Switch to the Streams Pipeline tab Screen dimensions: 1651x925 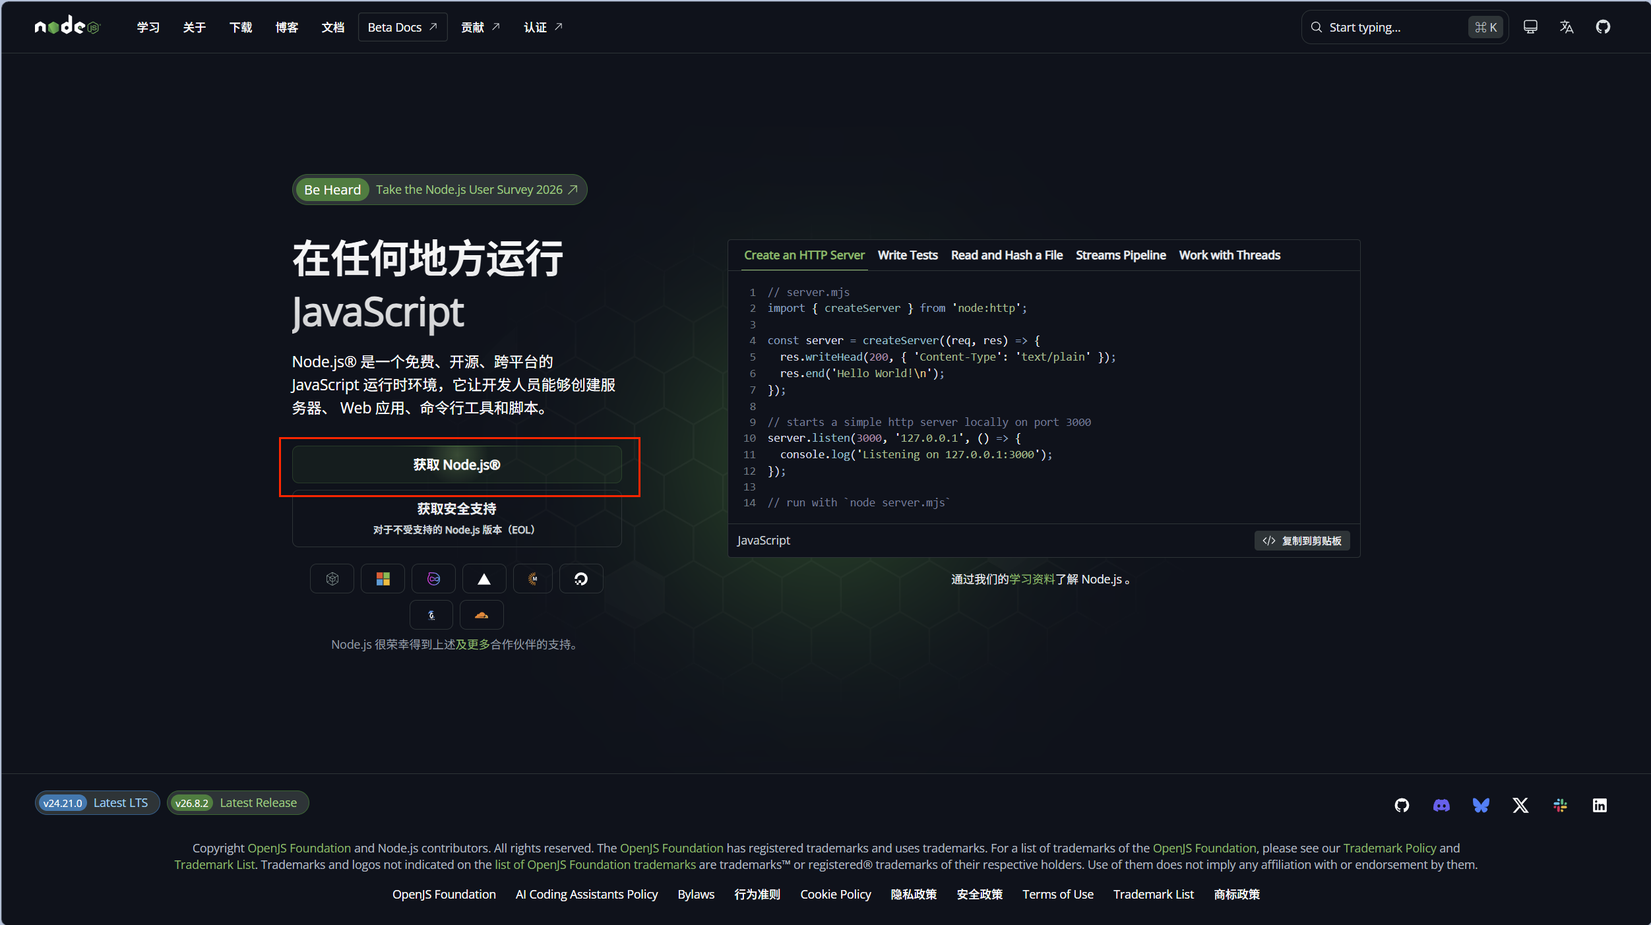(1121, 255)
